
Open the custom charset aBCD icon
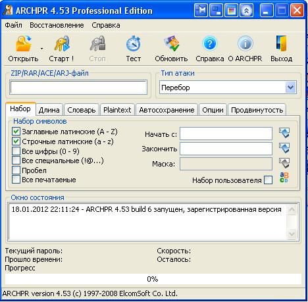click(x=284, y=178)
